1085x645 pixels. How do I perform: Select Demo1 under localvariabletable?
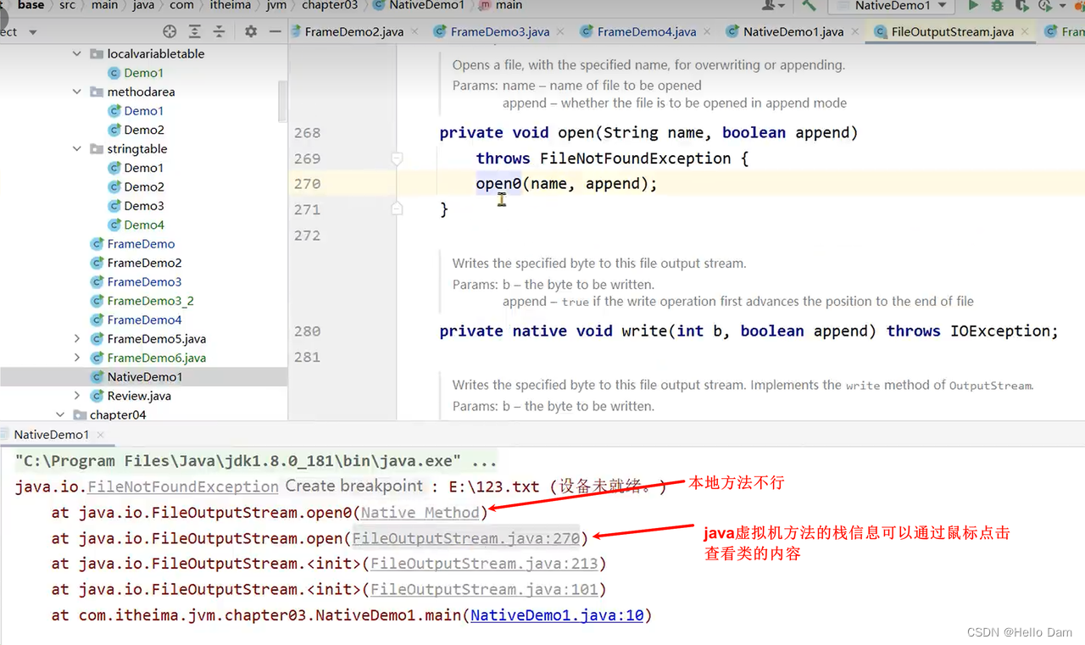pyautogui.click(x=143, y=73)
